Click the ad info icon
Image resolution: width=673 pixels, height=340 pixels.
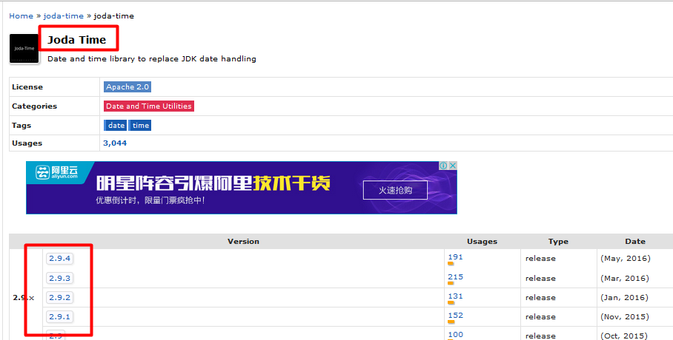443,166
